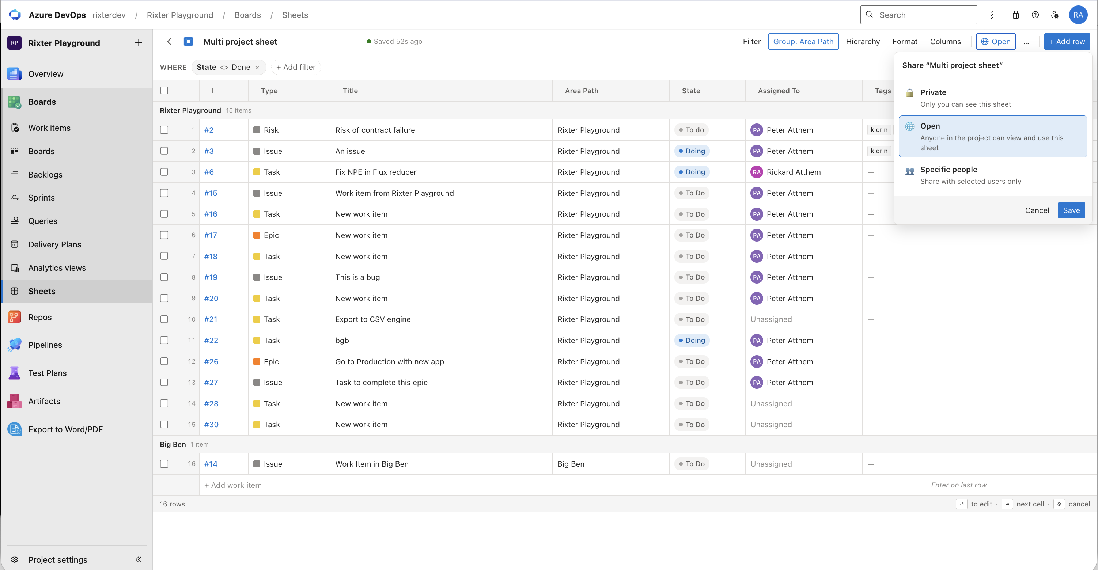Click the klorin tag on row #2
The height and width of the screenshot is (570, 1098).
point(879,130)
